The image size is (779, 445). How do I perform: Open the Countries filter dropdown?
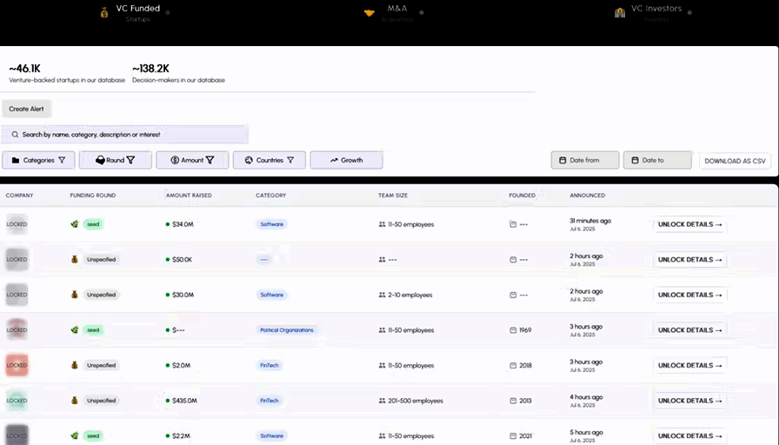coord(270,161)
